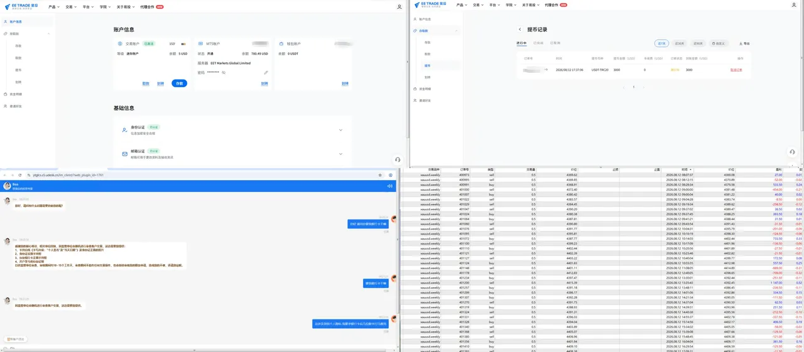This screenshot has height=352, width=804.
Task: Switch to 已完成 tab in withdrawal records
Action: pos(538,43)
